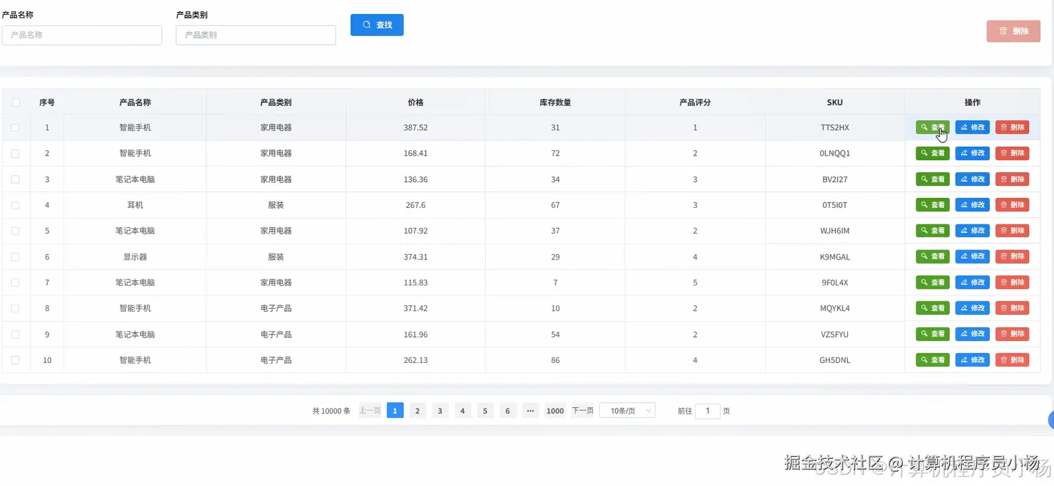View product with SKU WJH6IM

click(x=933, y=230)
